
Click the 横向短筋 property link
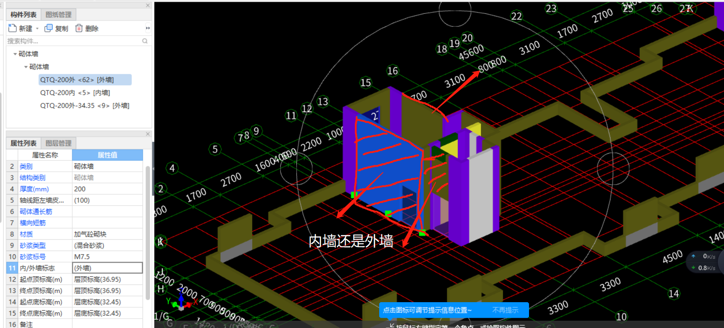32,223
